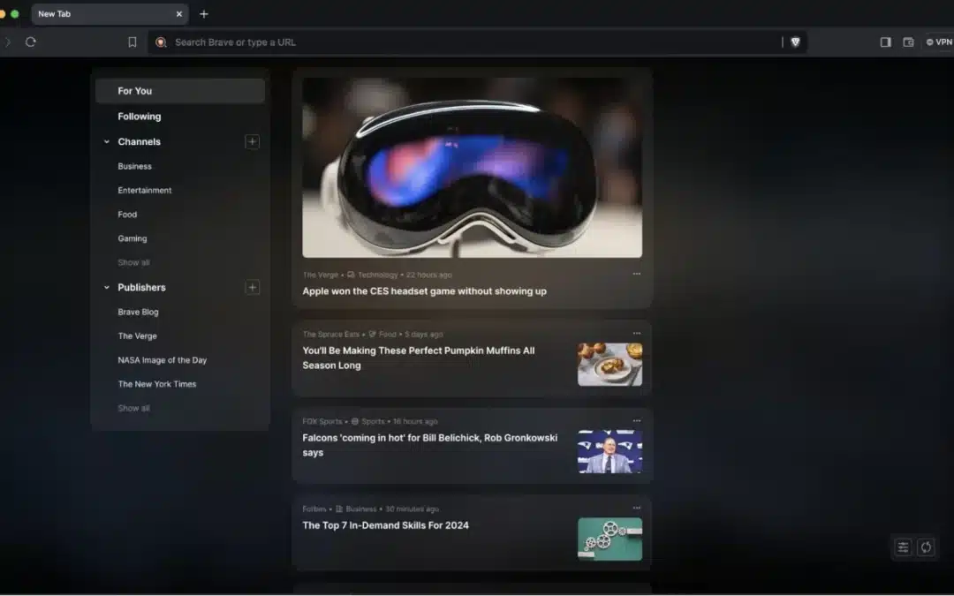This screenshot has width=954, height=596.
Task: Open a new tab with the plus icon
Action: click(204, 14)
